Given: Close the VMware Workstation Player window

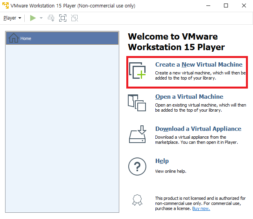Looking at the screenshot, I should pos(244,5).
